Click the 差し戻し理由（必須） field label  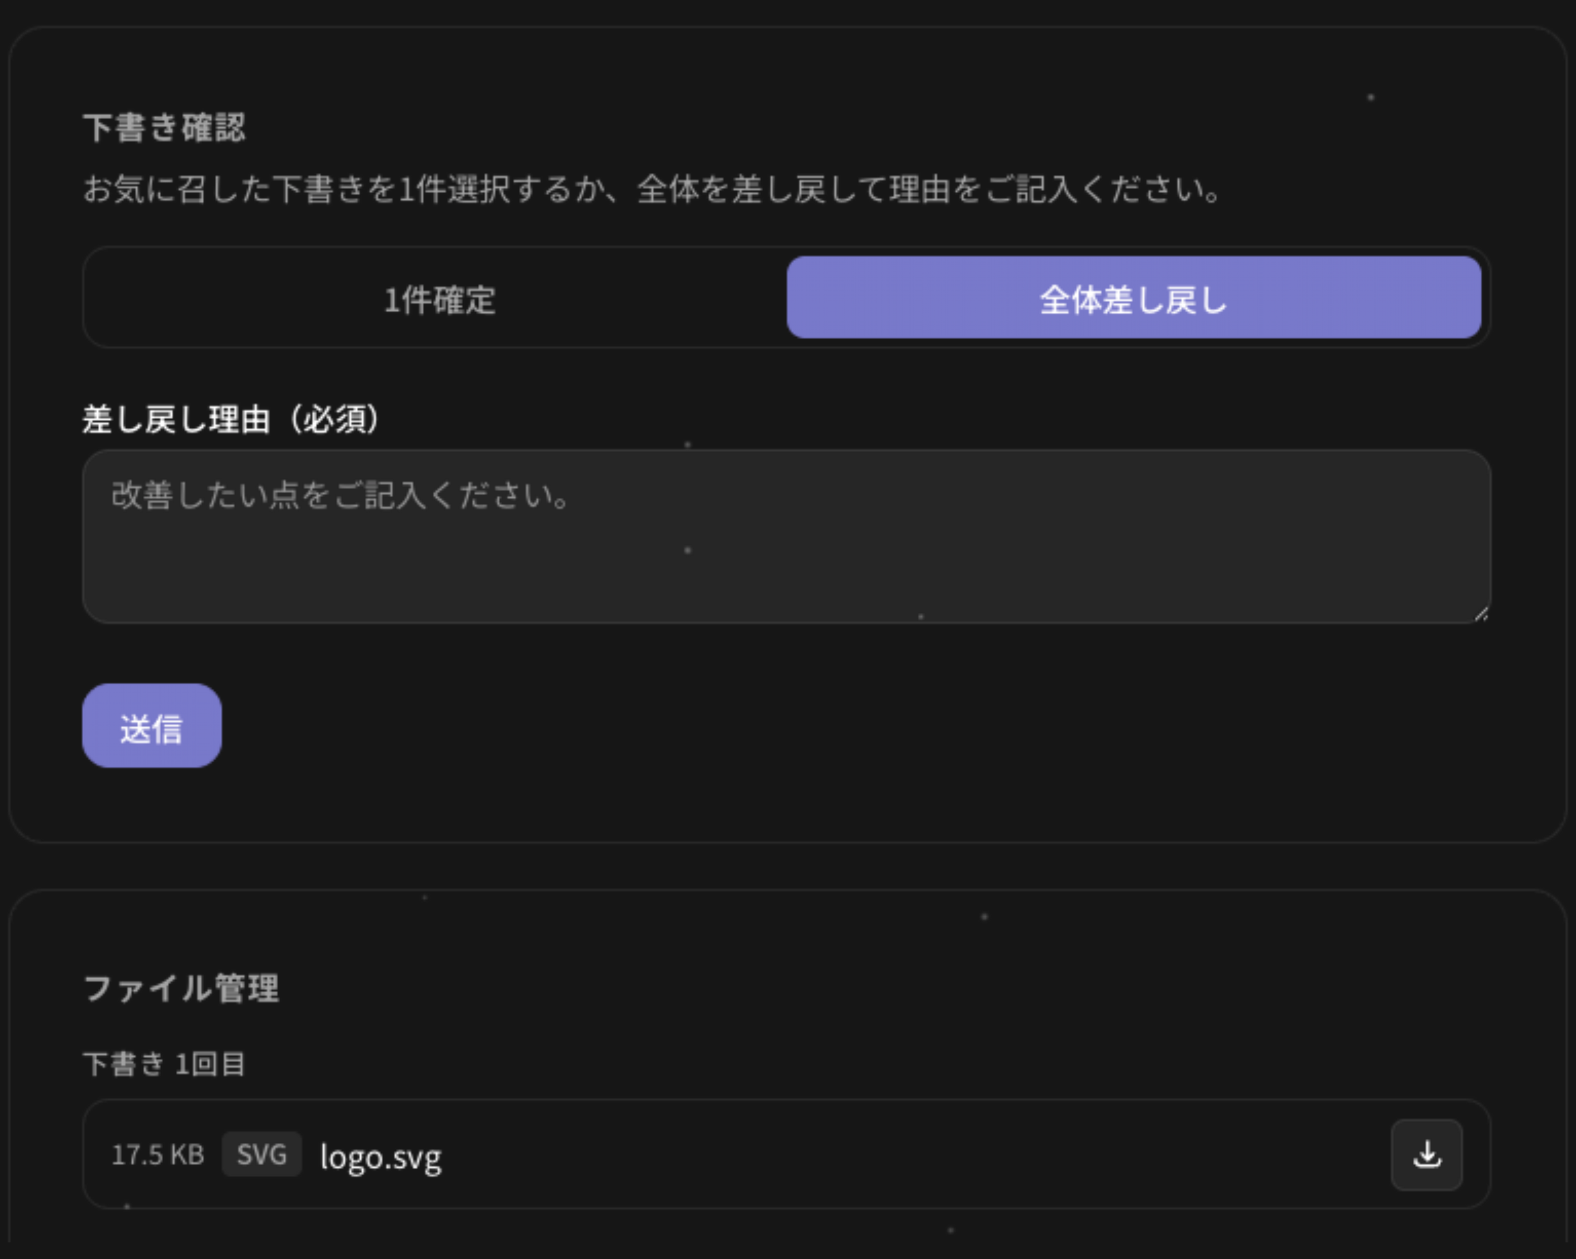[231, 419]
